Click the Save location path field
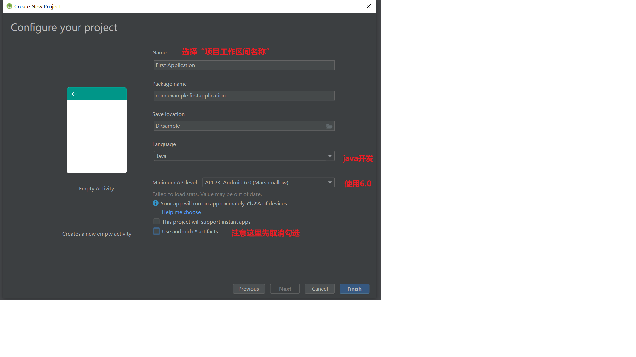 (x=238, y=126)
